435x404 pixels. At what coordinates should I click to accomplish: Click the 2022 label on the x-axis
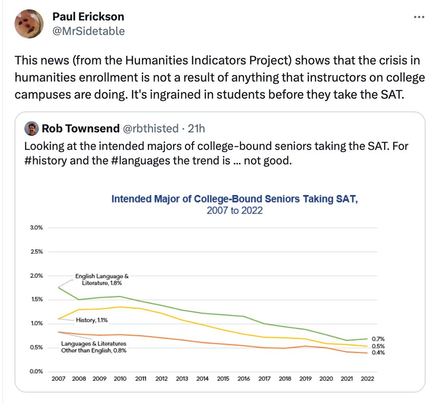coord(368,379)
